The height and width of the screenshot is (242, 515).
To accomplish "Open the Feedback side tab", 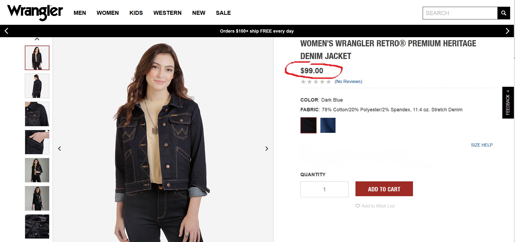I will pos(508,102).
